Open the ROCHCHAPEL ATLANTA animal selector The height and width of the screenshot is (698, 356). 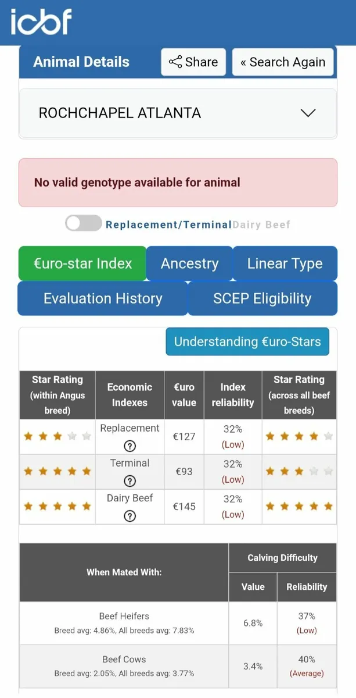click(120, 113)
